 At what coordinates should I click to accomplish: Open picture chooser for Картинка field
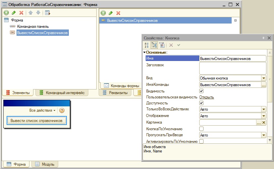[x=259, y=123]
